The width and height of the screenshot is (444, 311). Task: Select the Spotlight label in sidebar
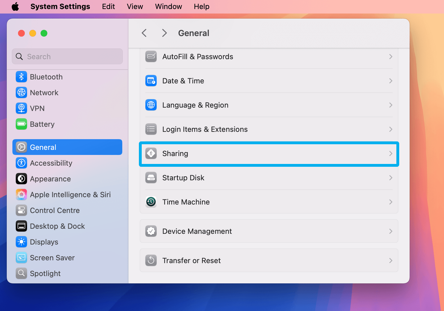pos(45,274)
